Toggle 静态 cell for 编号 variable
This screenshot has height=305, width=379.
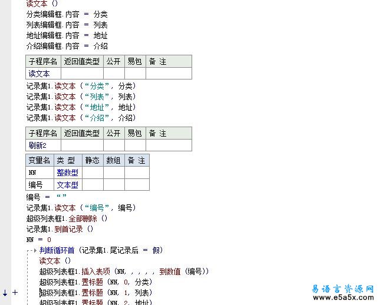[x=93, y=185]
